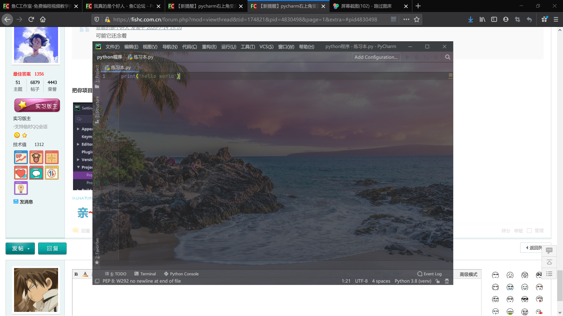This screenshot has width=563, height=316.
Task: Collapse the Project settings tree node
Action: click(x=78, y=167)
